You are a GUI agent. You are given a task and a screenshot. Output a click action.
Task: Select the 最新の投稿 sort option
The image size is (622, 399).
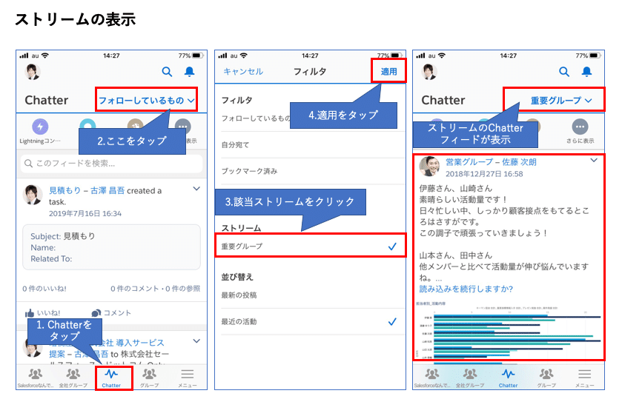[310, 295]
